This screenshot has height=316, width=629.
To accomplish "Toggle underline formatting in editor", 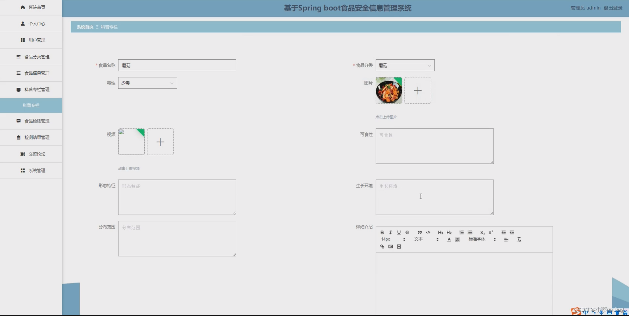I will tap(399, 232).
